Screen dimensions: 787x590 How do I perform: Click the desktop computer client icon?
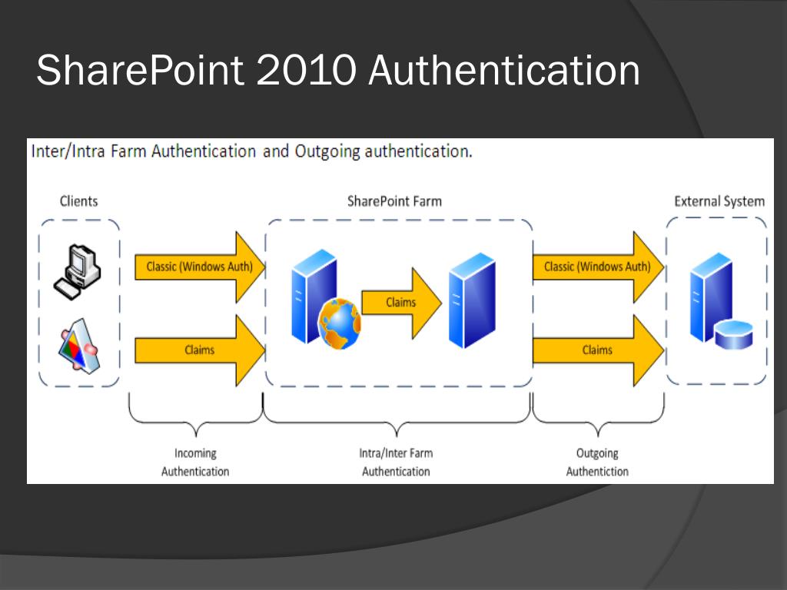[78, 272]
